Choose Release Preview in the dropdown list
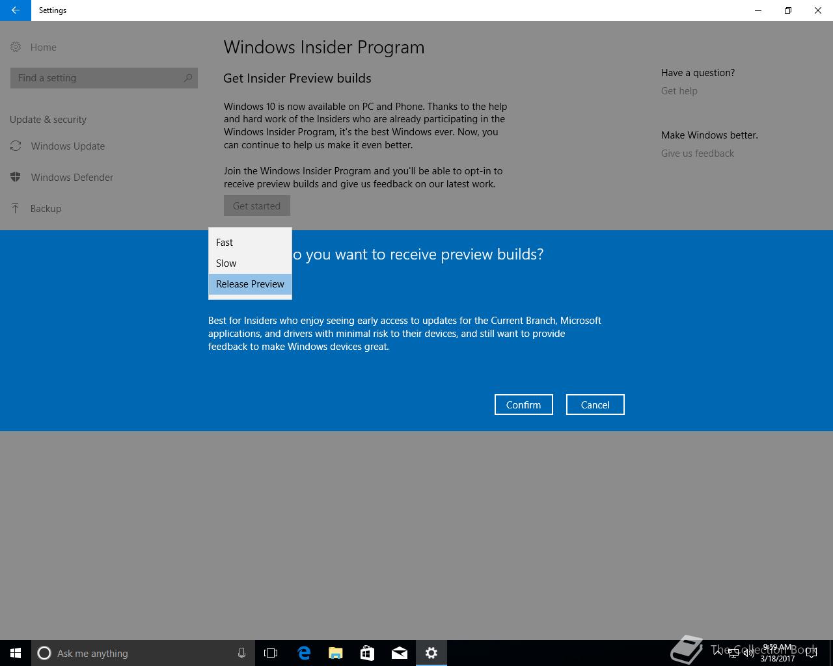Image resolution: width=833 pixels, height=666 pixels. pos(250,284)
